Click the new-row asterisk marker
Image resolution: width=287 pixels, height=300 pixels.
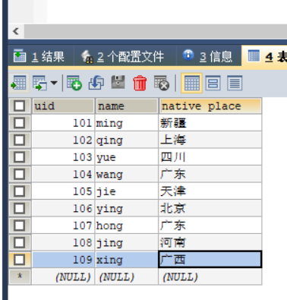click(x=20, y=276)
